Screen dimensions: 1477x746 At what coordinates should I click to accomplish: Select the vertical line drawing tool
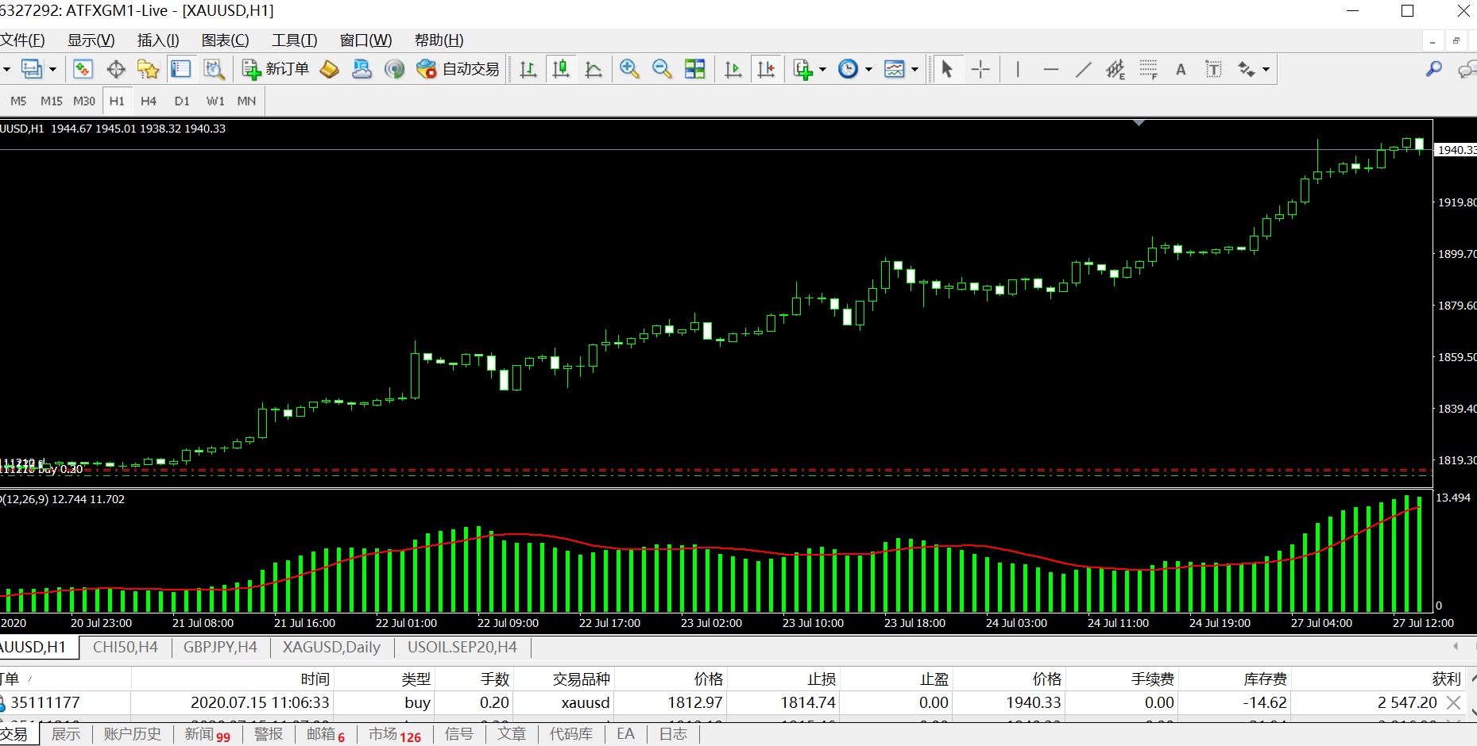click(x=1018, y=69)
